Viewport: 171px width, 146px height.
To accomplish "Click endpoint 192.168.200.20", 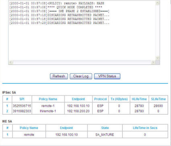I will tap(78, 111).
